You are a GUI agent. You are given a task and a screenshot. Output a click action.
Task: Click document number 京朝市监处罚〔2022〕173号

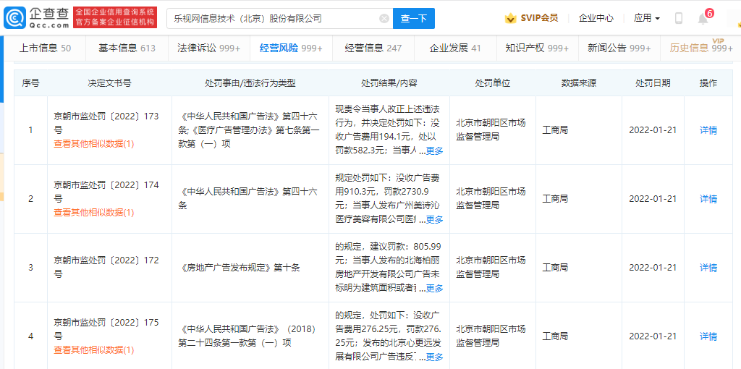(x=106, y=123)
